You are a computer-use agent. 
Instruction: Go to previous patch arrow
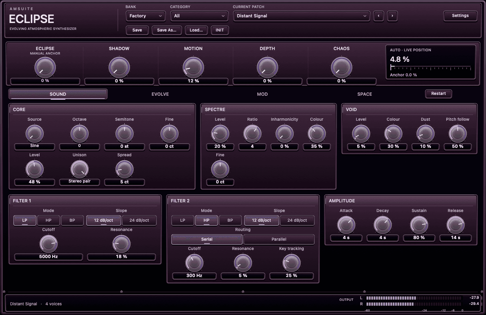379,16
